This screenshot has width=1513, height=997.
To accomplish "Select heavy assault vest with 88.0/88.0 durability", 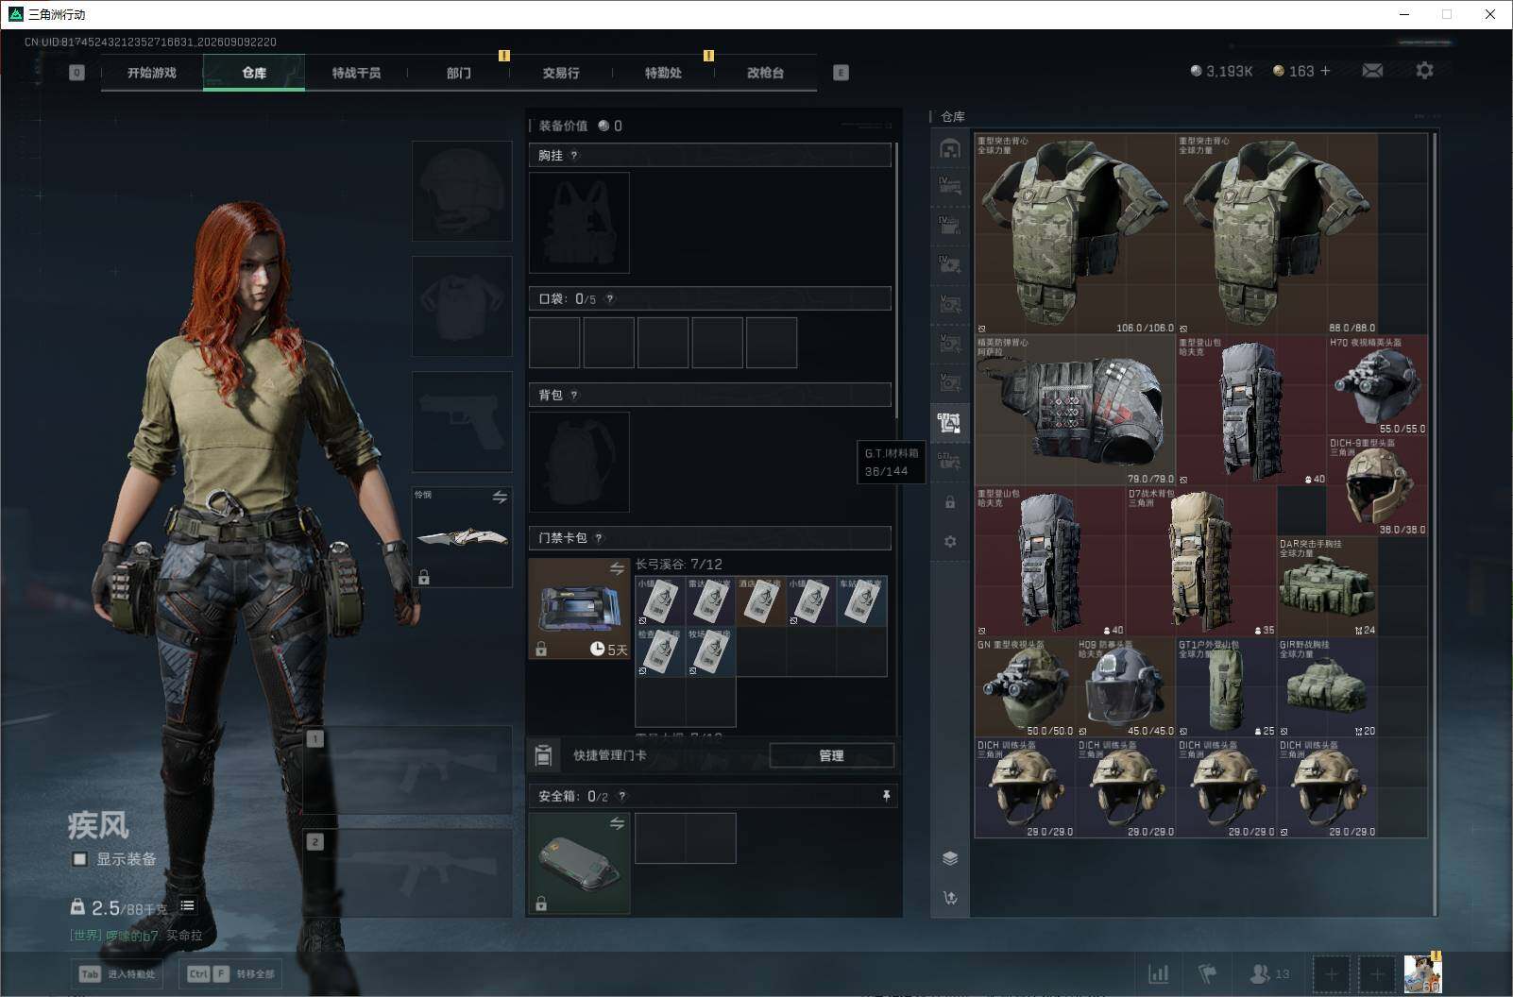I will point(1277,233).
